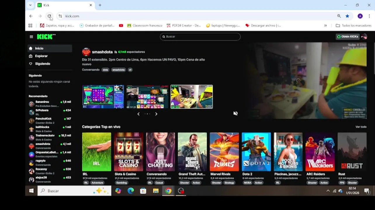The image size is (375, 210).
Task: Open Chrome profile A icon
Action: tap(360, 16)
